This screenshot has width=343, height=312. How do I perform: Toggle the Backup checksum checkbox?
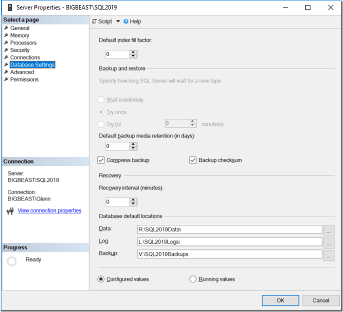193,160
